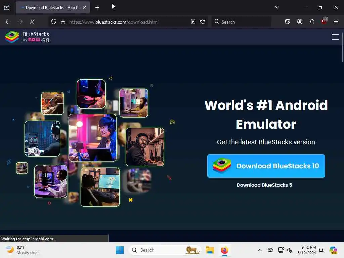Image resolution: width=344 pixels, height=258 pixels.
Task: Open Firefox account profile icon
Action: tap(300, 21)
